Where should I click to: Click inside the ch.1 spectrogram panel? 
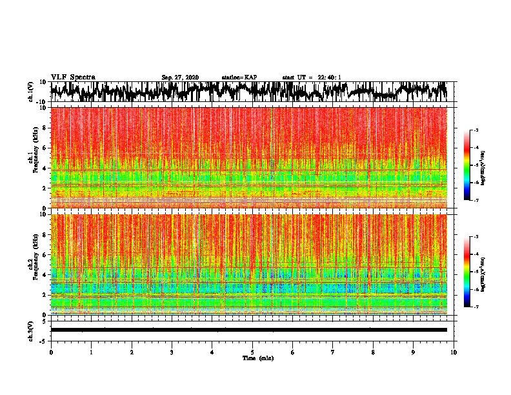click(248, 157)
